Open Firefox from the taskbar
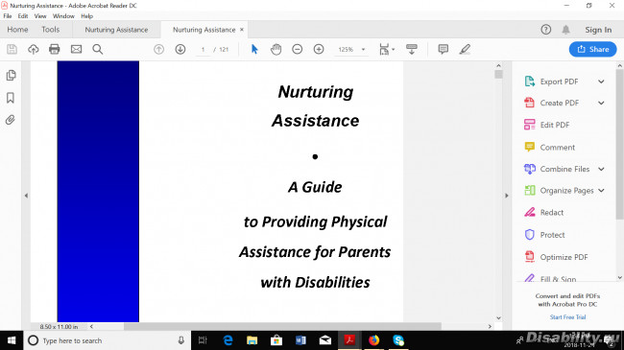 click(373, 340)
